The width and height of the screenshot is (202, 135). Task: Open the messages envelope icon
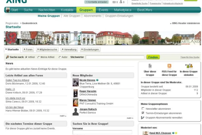[114, 2]
